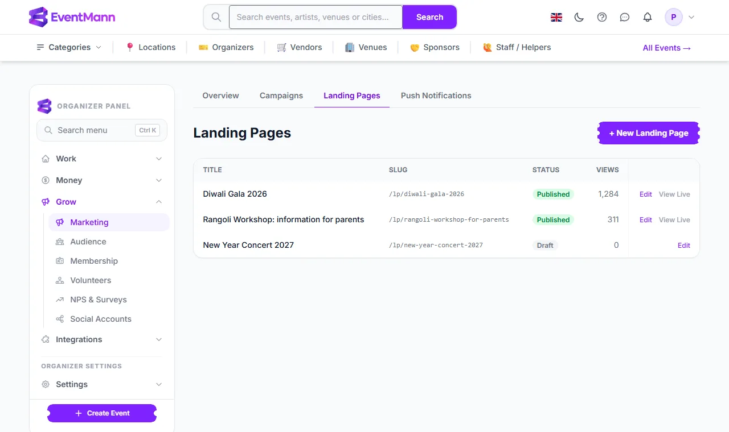The width and height of the screenshot is (729, 432).
Task: Select Social Accounts in the sidebar
Action: click(109, 319)
